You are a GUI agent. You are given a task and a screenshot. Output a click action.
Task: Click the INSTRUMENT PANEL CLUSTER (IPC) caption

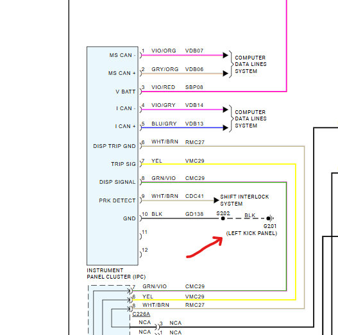116,274
